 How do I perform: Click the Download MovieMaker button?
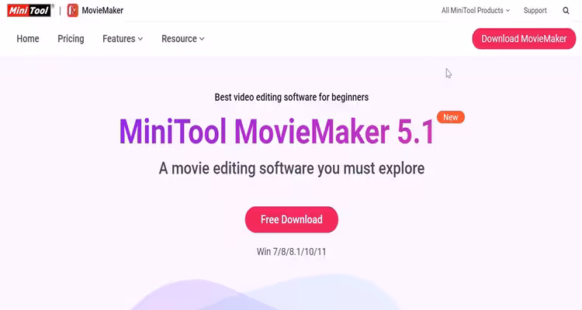pos(524,39)
